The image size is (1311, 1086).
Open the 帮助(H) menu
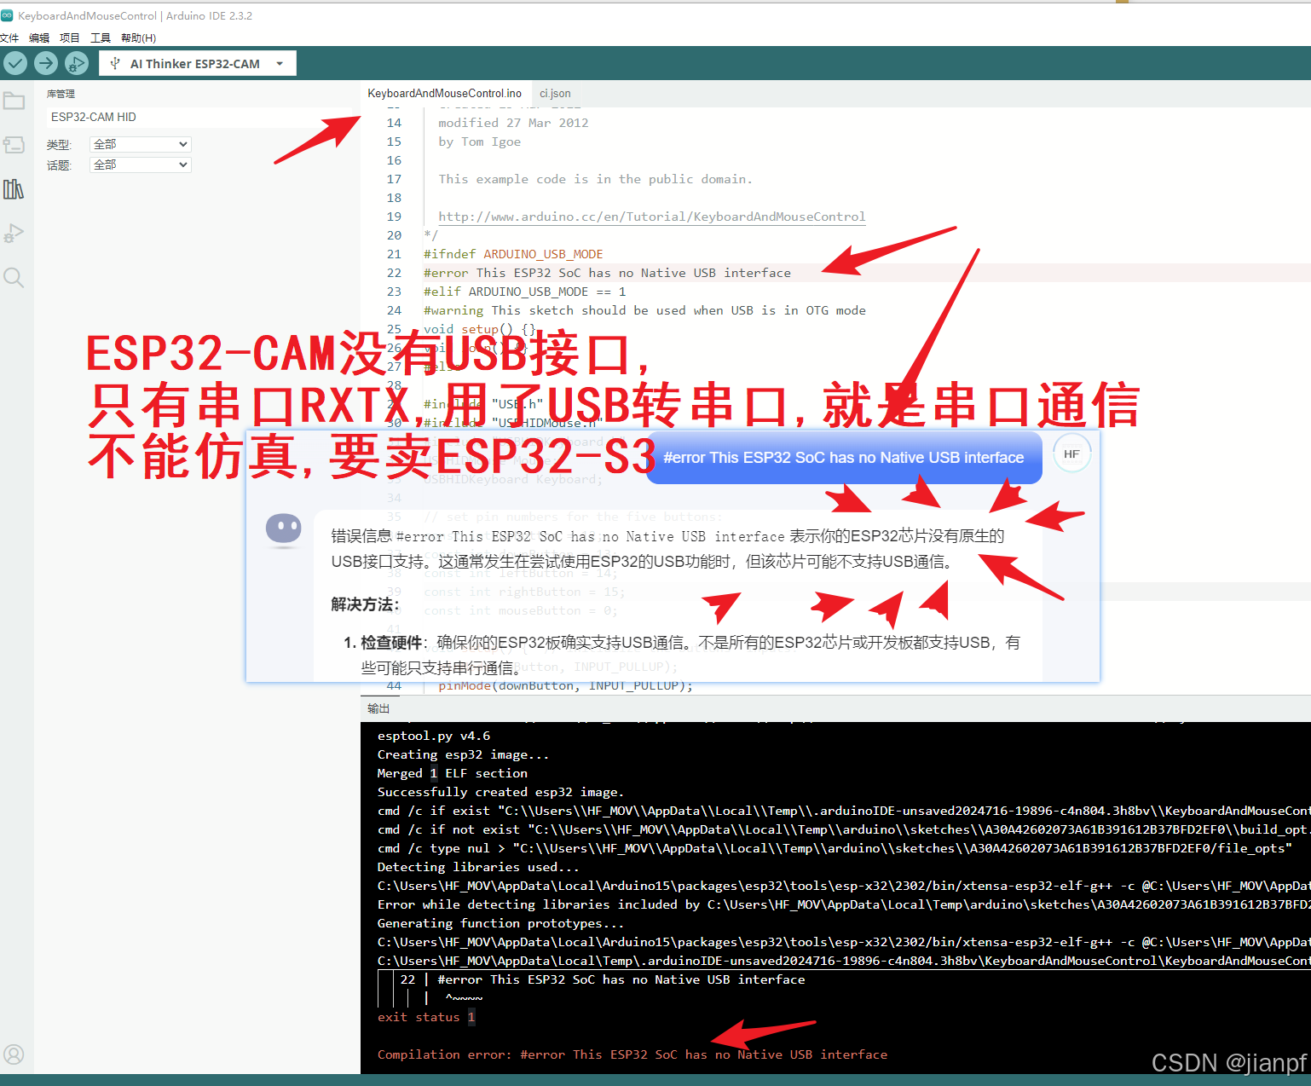[x=138, y=38]
